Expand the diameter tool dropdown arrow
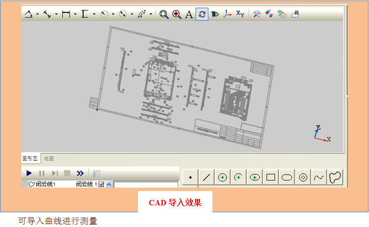This screenshot has width=369, height=227. (x=132, y=14)
